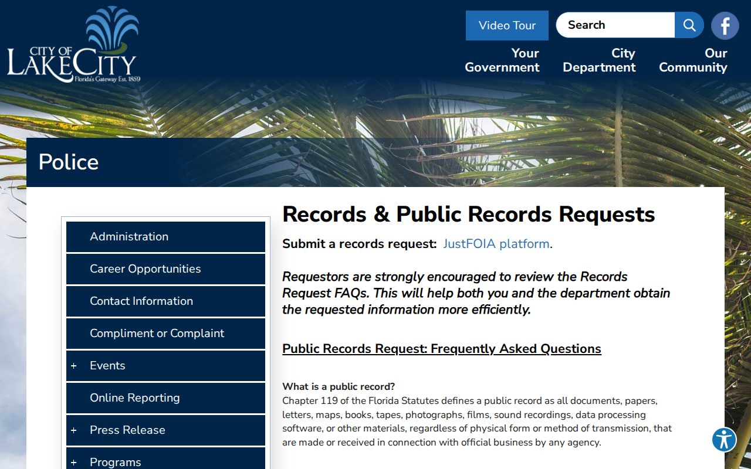The width and height of the screenshot is (751, 469).
Task: Focus the Search input field
Action: 615,25
